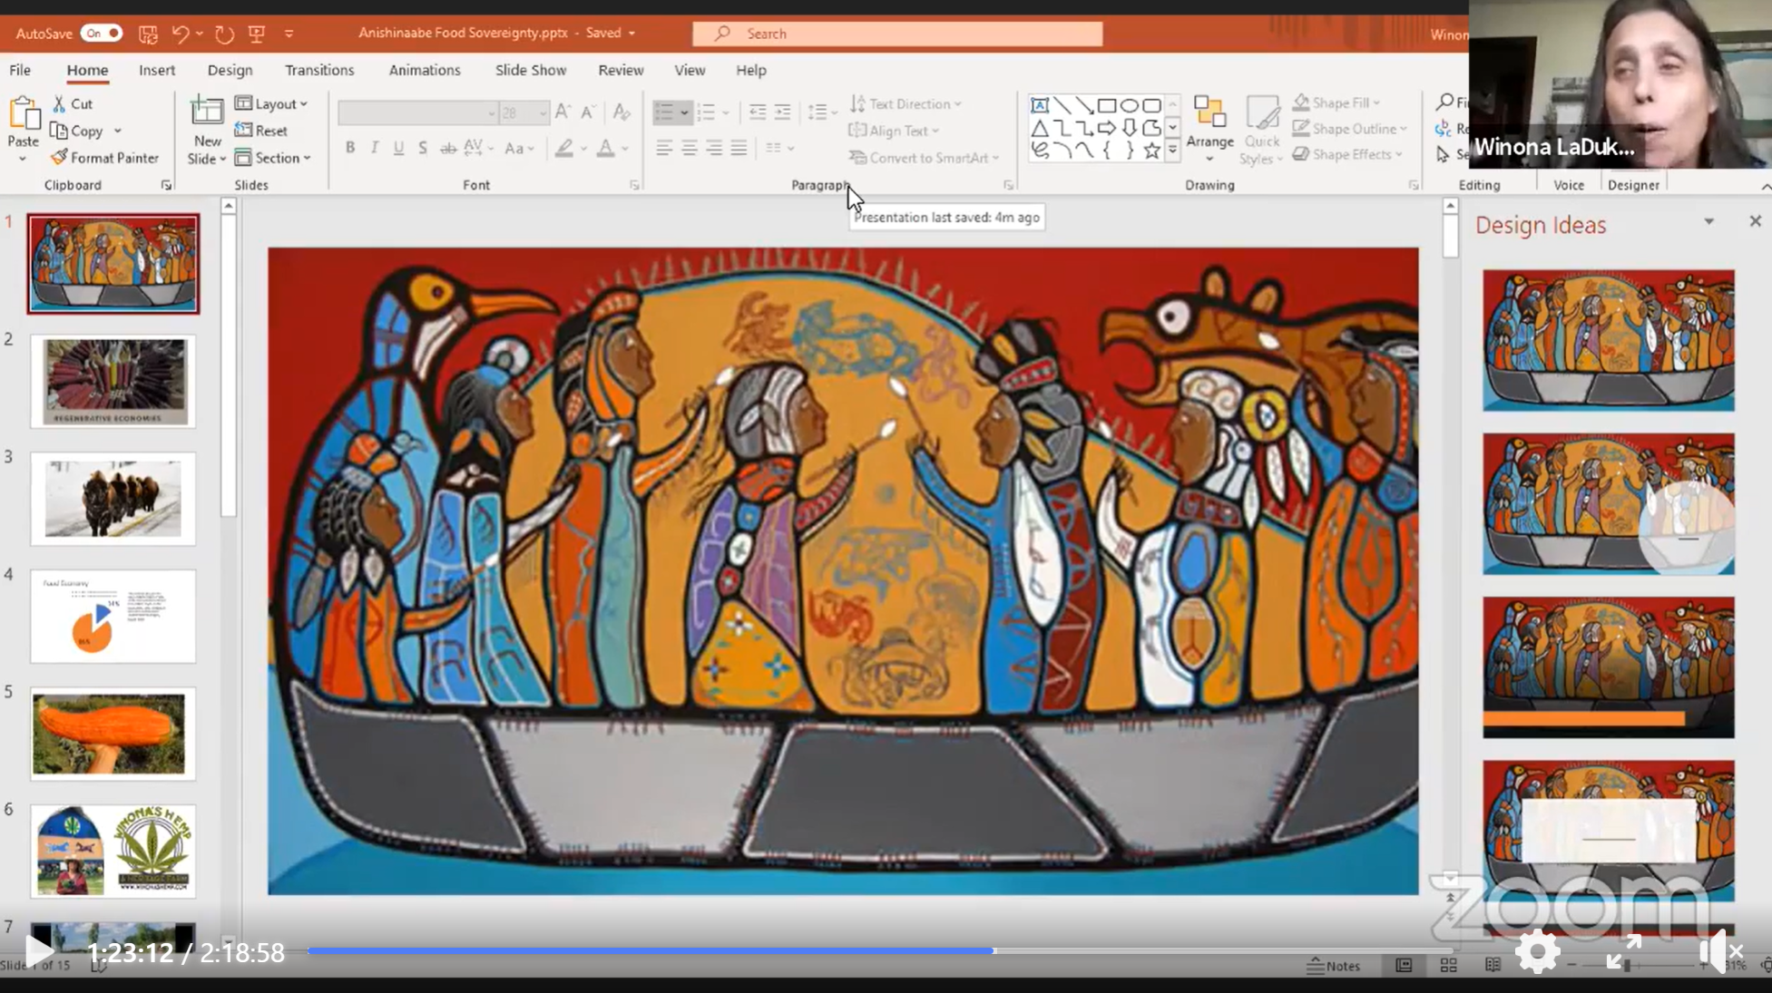Click Increase Font Size icon
The image size is (1772, 993).
click(x=563, y=112)
